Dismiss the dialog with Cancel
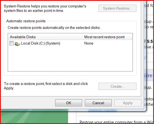This screenshot has width=154, height=124. [x=98, y=103]
